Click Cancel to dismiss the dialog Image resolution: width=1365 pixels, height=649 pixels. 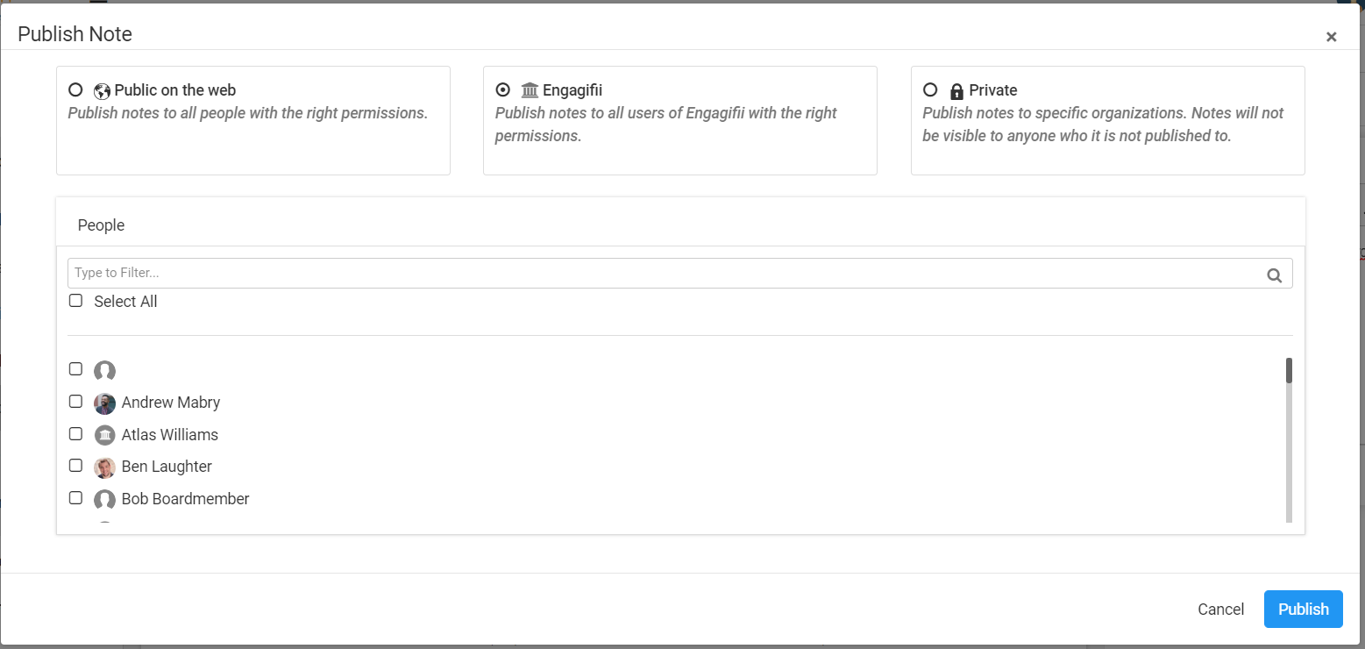point(1220,610)
